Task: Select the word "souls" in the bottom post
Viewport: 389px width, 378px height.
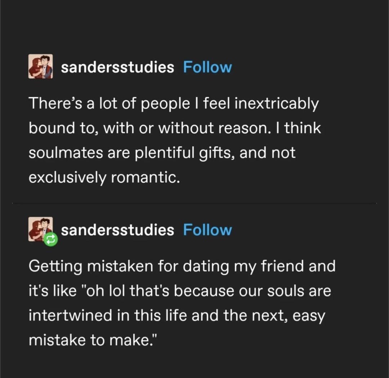Action: tap(284, 291)
